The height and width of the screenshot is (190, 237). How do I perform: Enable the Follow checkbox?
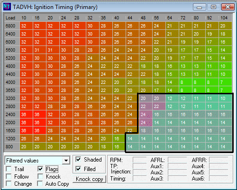click(x=9, y=176)
